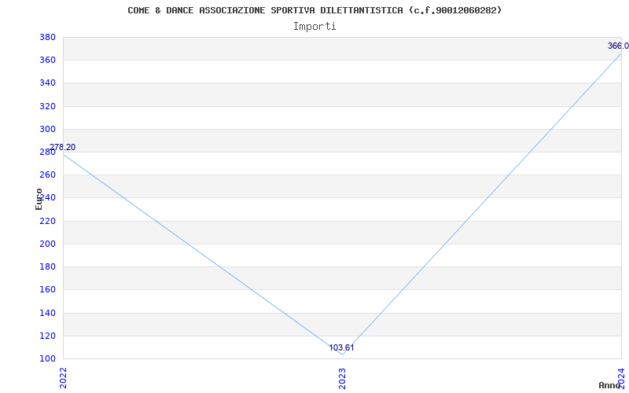
Task: Click the 320 y-axis value
Action: 47,106
